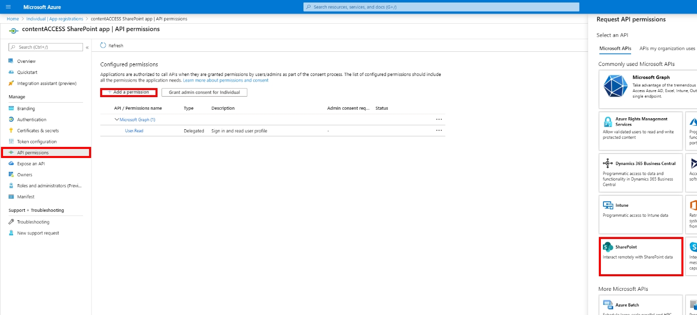Viewport: 697px width, 315px height.
Task: Collapse the sidebar with double-chevron
Action: click(87, 47)
